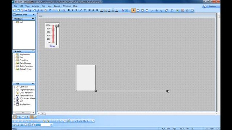Expand the SQL Access Manager node
The width and height of the screenshot is (232, 130).
tap(14, 99)
